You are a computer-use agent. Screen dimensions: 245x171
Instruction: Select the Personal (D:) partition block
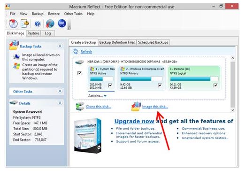pos(194,78)
